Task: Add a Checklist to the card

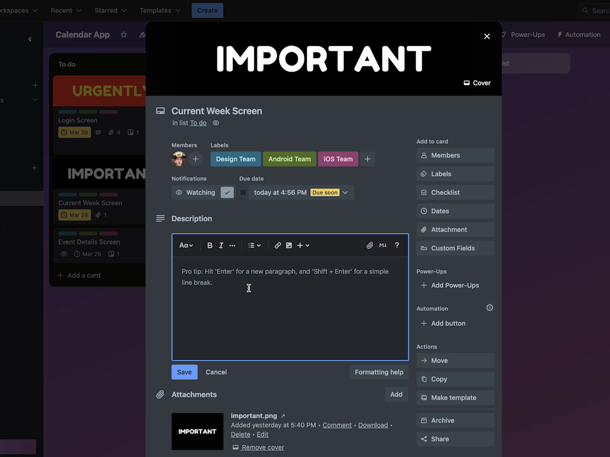Action: coord(455,192)
